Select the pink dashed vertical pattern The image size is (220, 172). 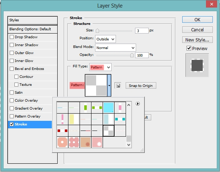coord(62,119)
